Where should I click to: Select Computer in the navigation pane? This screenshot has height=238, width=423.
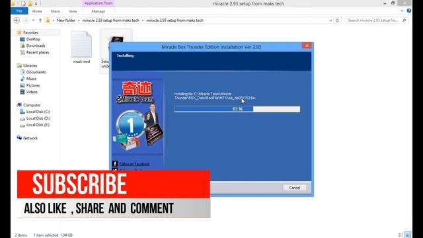(32, 105)
